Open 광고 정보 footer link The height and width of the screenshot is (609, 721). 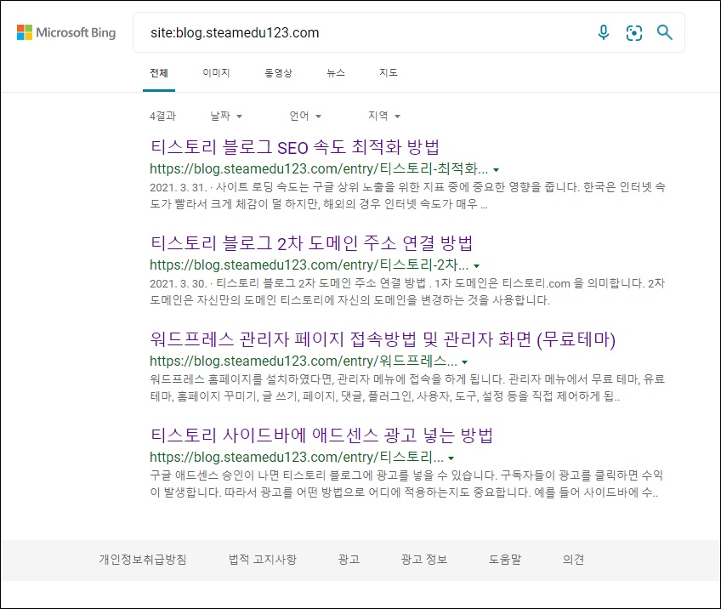click(x=424, y=560)
